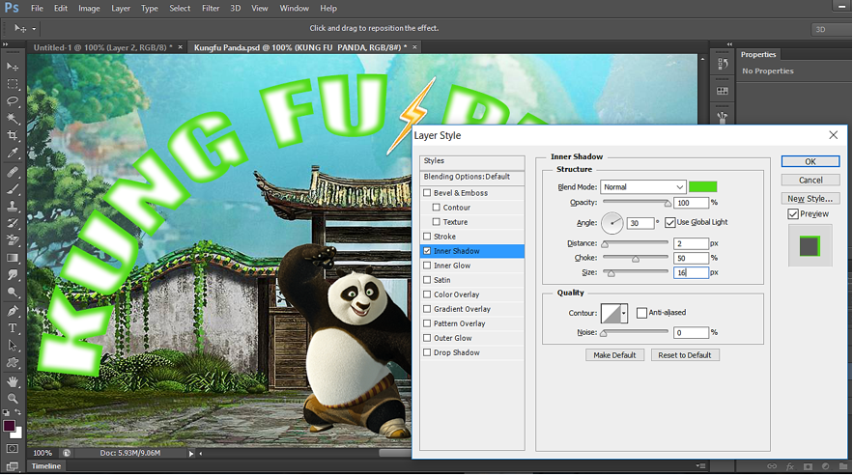The width and height of the screenshot is (853, 476).
Task: Open the File menu
Action: pos(37,8)
